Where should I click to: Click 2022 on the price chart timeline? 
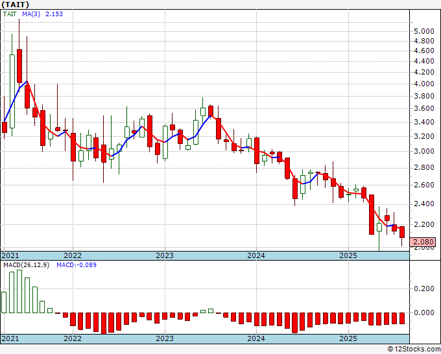click(x=73, y=255)
